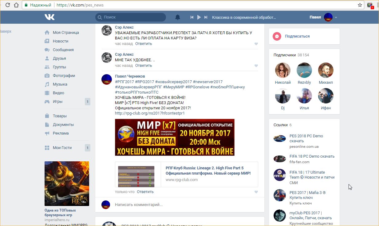This screenshot has width=379, height=226.
Task: Go to Моя Страница
Action: click(x=66, y=33)
